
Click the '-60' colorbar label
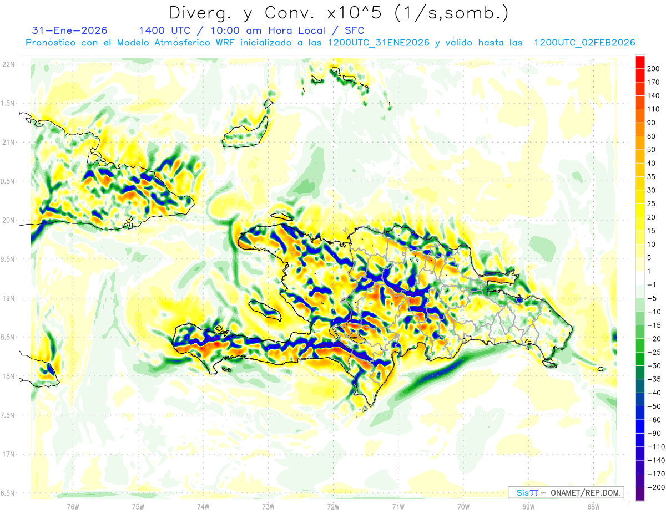(x=655, y=419)
